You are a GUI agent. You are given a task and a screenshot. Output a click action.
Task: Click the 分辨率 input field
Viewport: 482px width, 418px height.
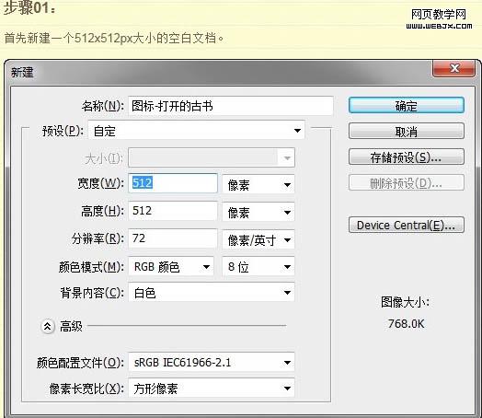(173, 238)
